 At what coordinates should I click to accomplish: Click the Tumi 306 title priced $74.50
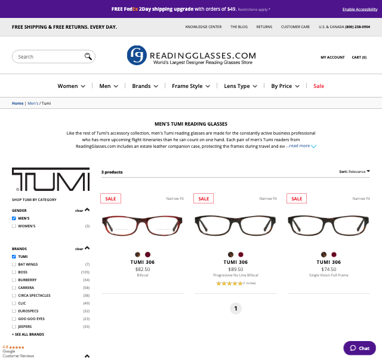pos(329,262)
